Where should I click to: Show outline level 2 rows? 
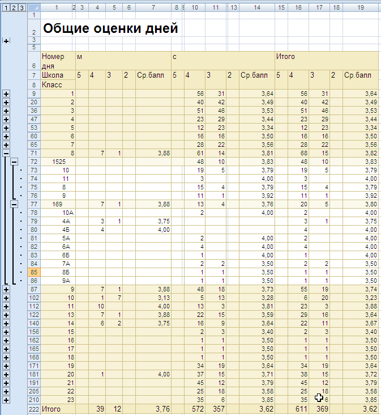click(x=14, y=8)
